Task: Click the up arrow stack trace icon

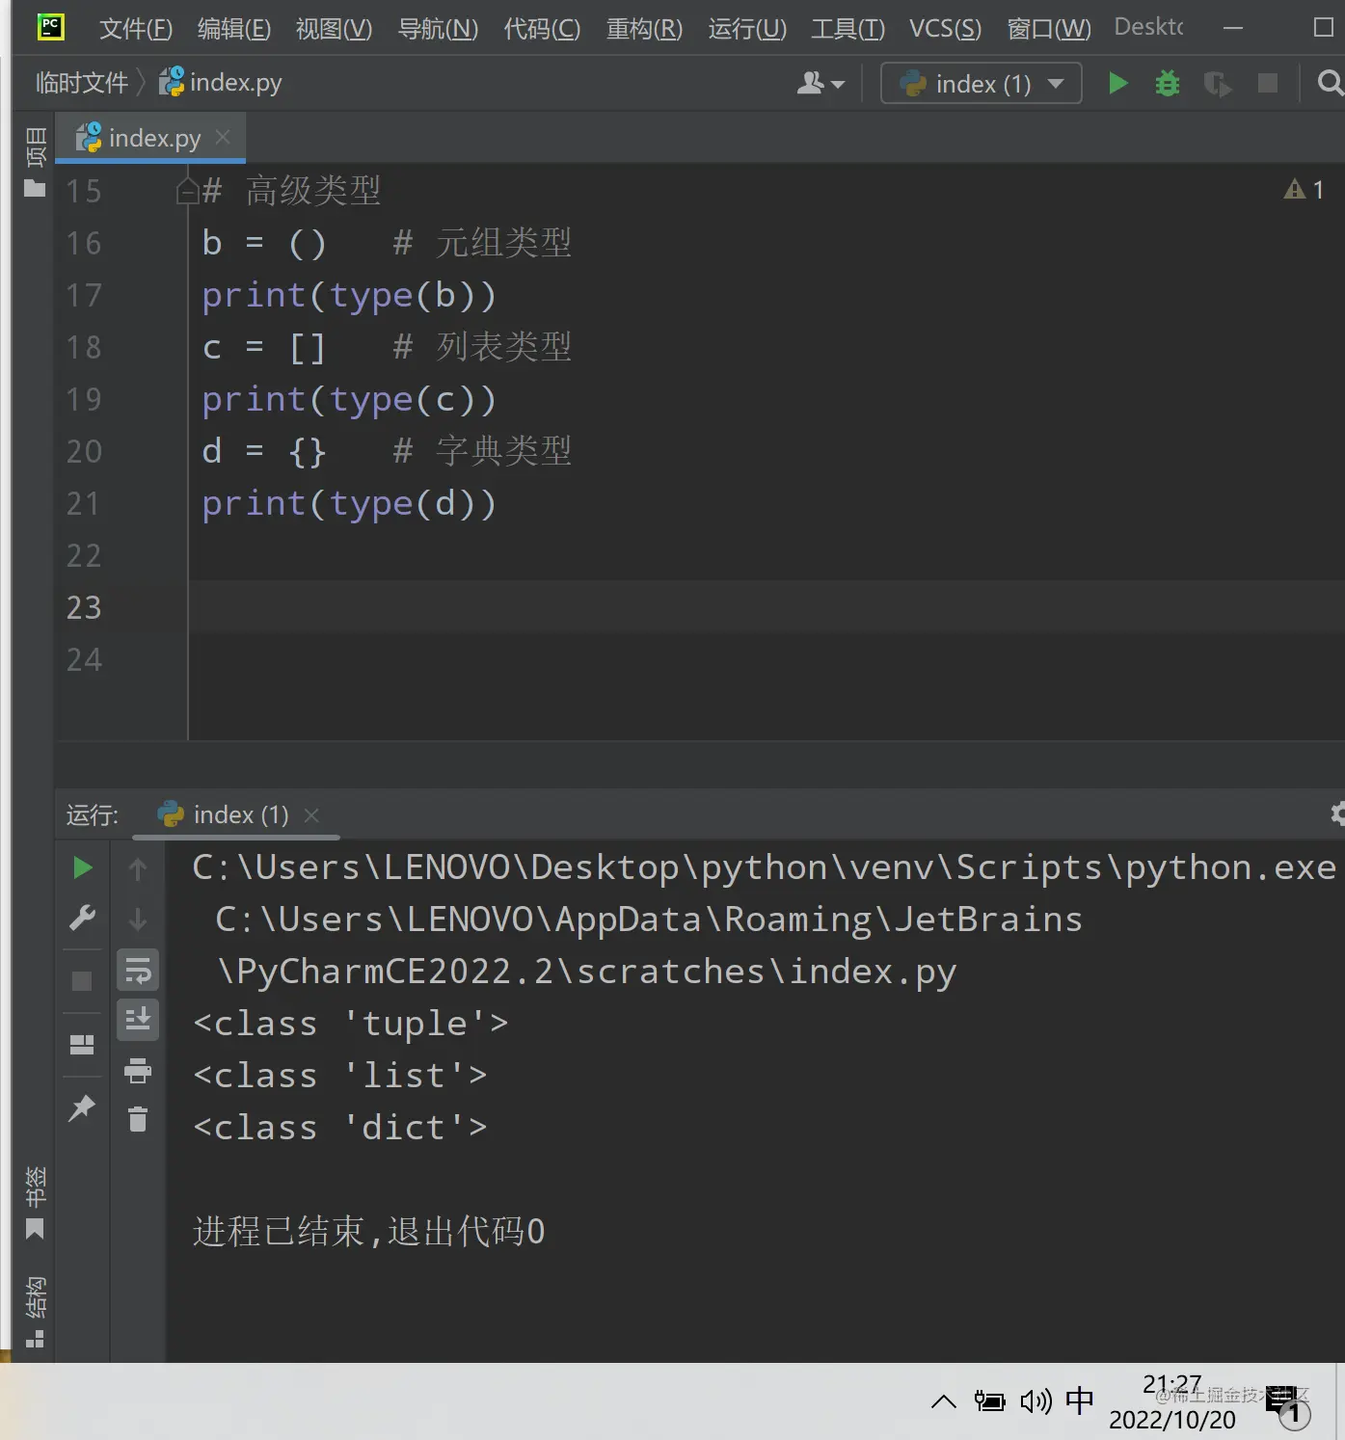Action: [x=138, y=869]
